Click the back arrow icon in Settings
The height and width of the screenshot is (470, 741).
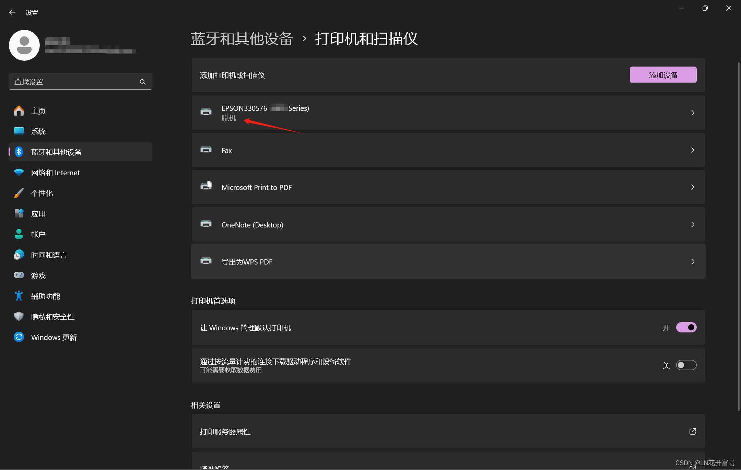[12, 12]
